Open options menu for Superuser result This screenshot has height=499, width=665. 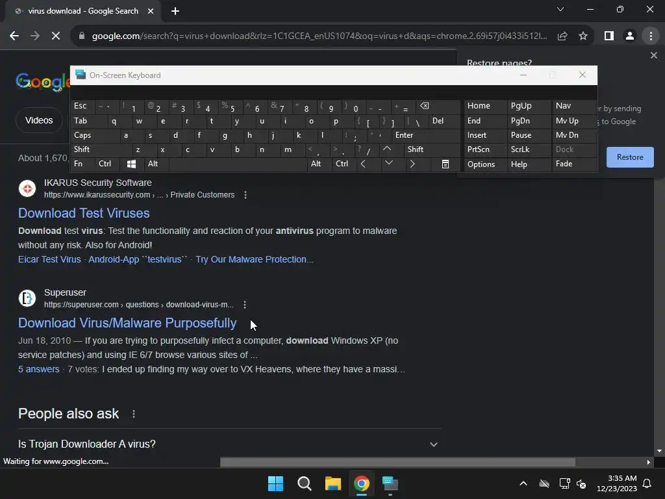(x=244, y=305)
